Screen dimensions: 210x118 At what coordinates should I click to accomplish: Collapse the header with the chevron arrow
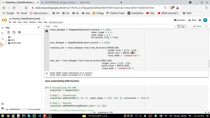click(x=206, y=27)
